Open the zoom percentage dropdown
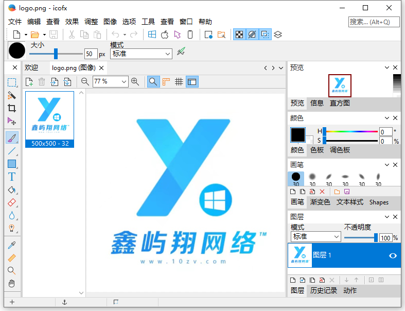 [x=124, y=82]
